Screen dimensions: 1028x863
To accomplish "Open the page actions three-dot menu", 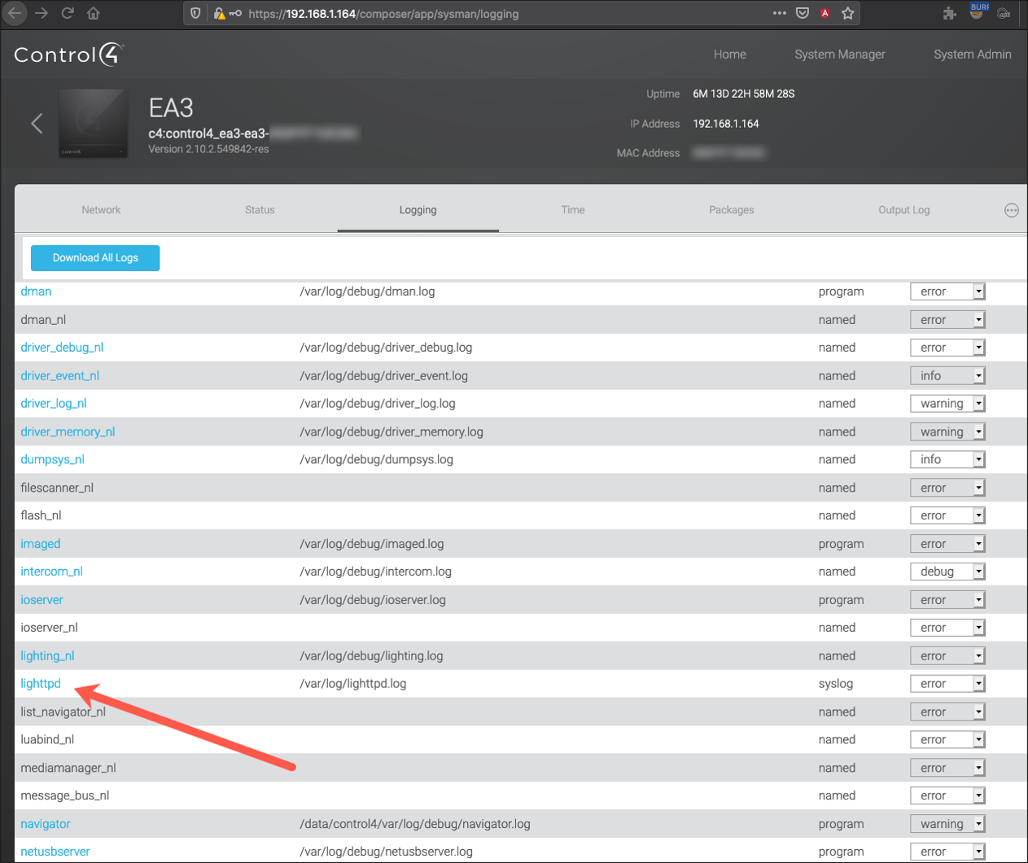I will tap(779, 13).
